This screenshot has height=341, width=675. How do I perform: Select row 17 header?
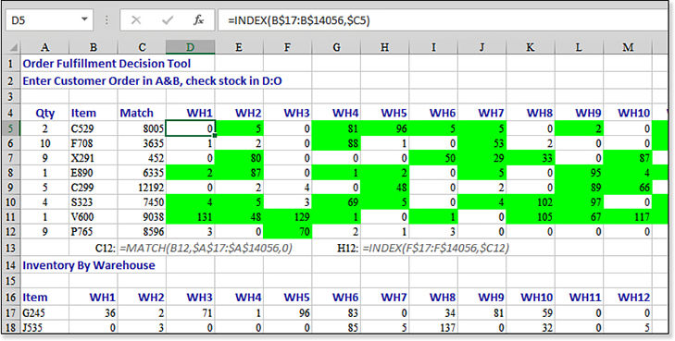point(11,313)
